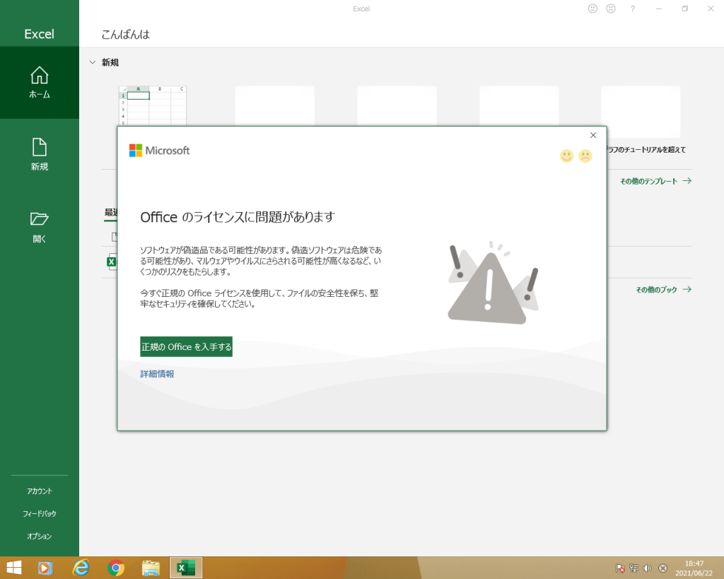
Task: Open Help question mark in title bar
Action: click(x=633, y=8)
